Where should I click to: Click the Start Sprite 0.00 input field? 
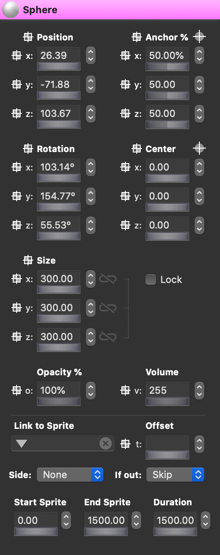click(36, 520)
